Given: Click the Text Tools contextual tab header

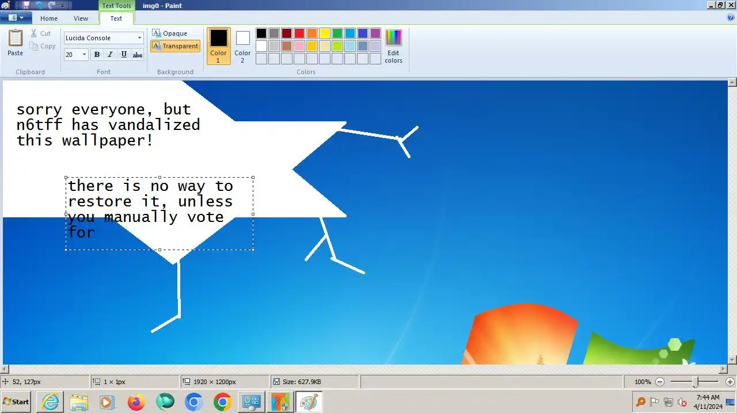Looking at the screenshot, I should tap(116, 6).
